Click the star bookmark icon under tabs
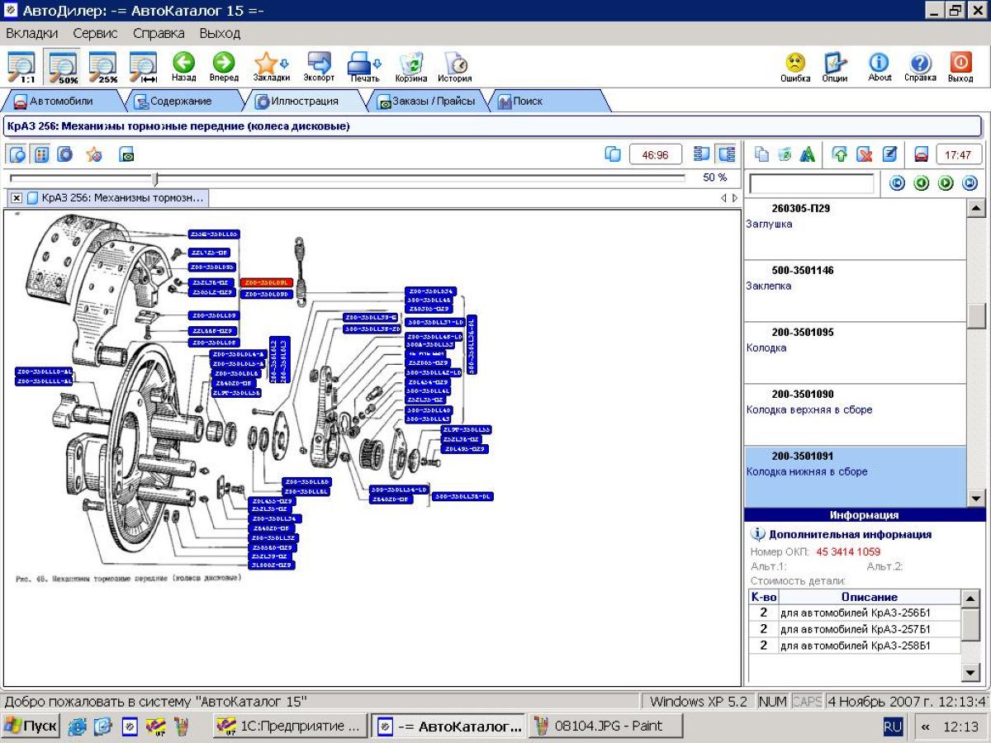The image size is (991, 743). click(94, 154)
